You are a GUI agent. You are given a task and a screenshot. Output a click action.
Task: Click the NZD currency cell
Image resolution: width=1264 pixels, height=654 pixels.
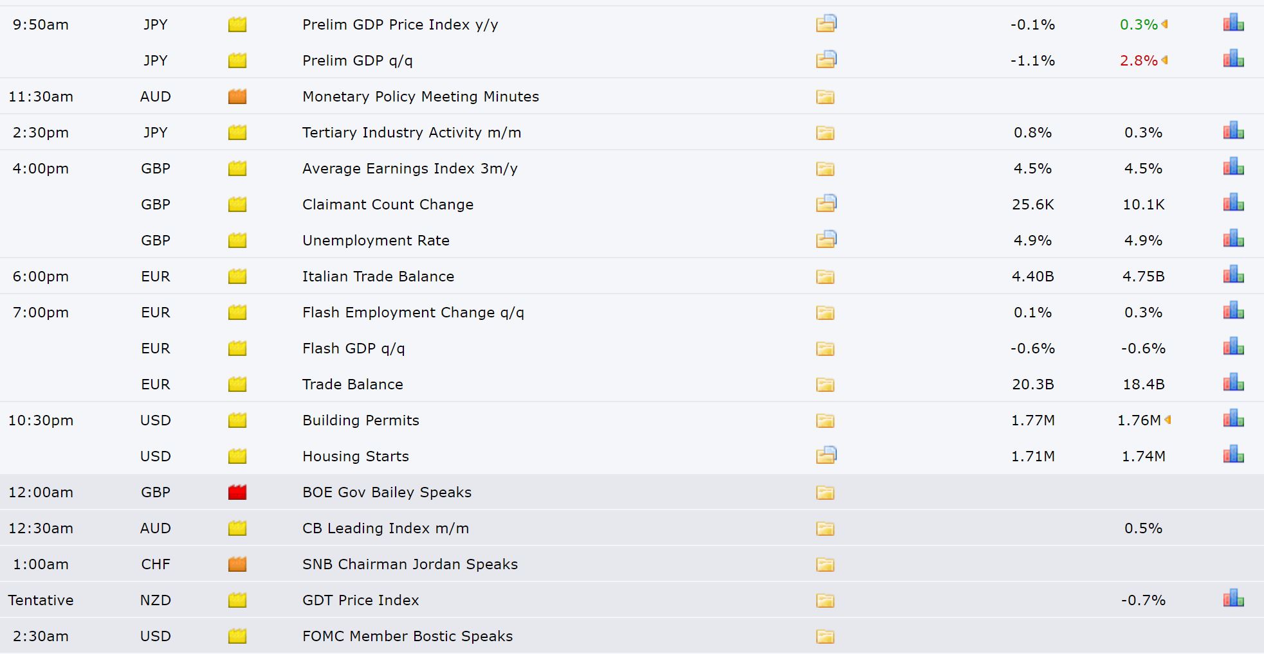(156, 601)
